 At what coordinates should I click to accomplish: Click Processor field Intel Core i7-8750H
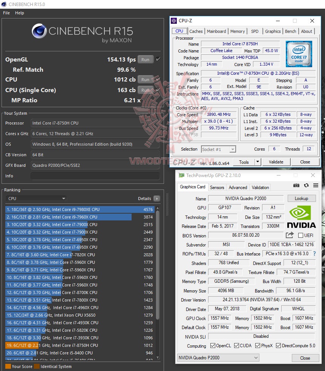[95, 123]
